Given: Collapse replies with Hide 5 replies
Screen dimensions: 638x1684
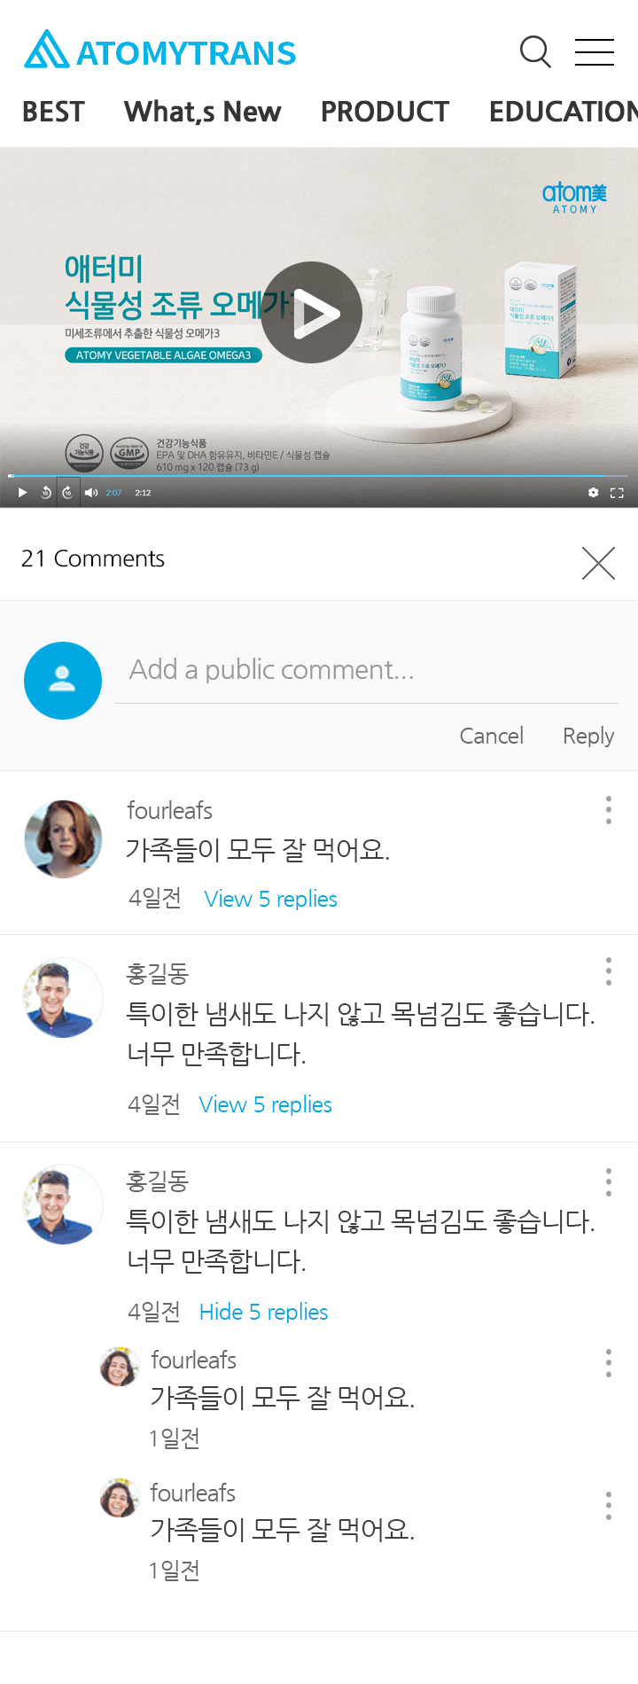Looking at the screenshot, I should (263, 1312).
